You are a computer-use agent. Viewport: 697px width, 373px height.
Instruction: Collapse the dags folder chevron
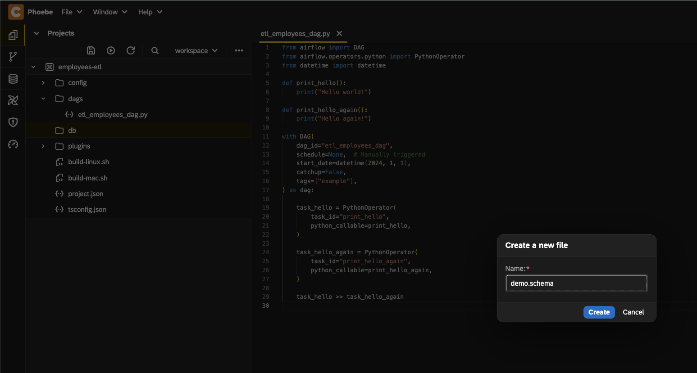pos(43,99)
